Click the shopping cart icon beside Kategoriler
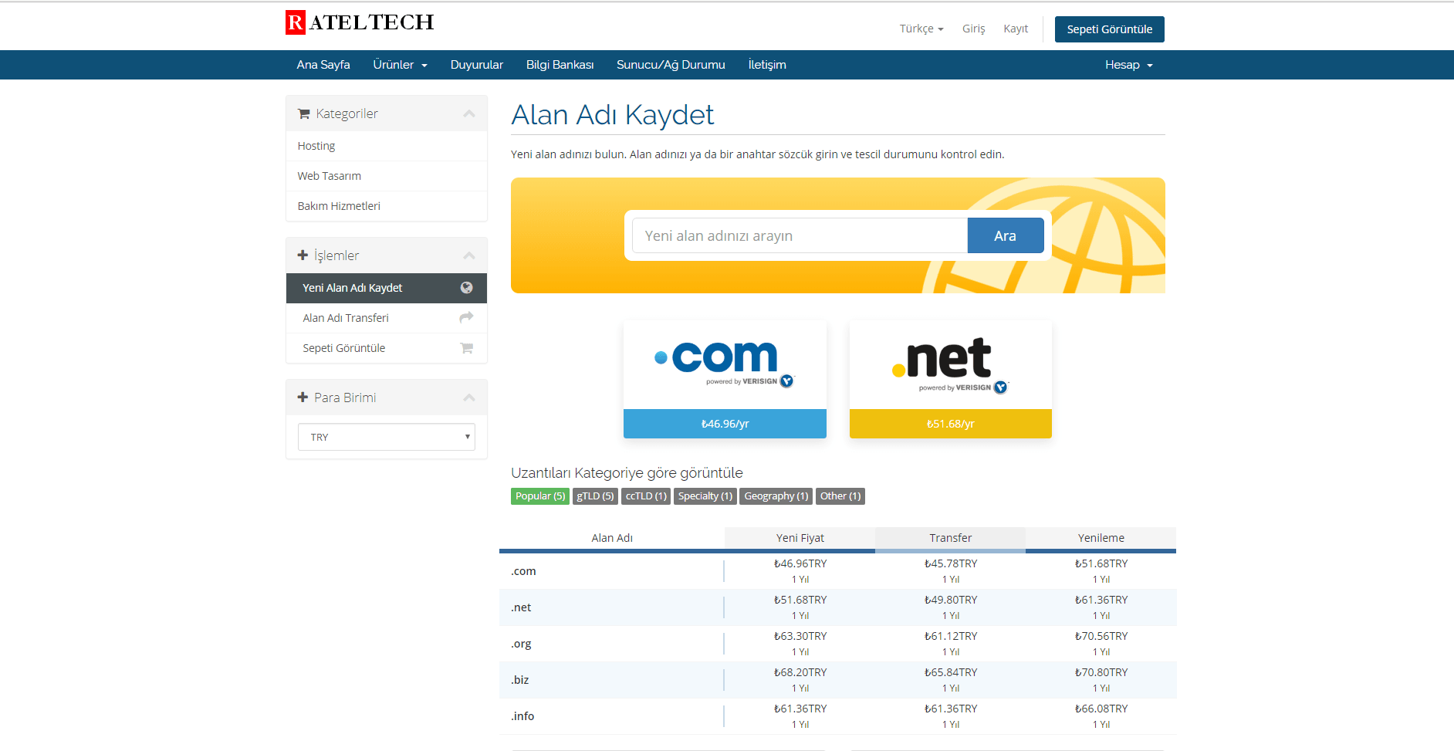Viewport: 1454px width, 751px height. tap(304, 113)
